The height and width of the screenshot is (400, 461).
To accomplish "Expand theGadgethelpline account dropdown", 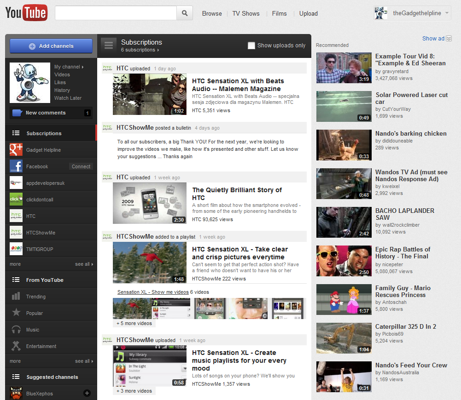I will coord(447,13).
